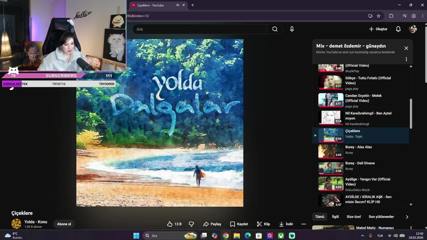Screen dimensions: 427x240
Task: Open YouTube notifications bell
Action: coord(398,29)
